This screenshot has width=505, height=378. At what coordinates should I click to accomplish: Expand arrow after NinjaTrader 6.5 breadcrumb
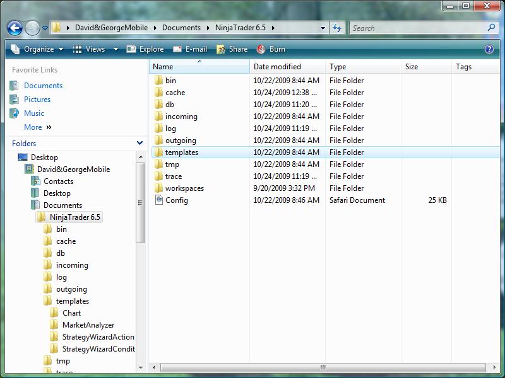[x=273, y=28]
